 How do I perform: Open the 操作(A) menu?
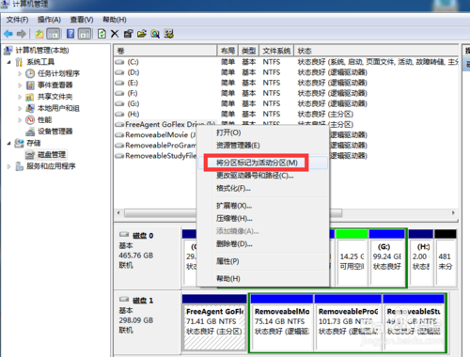(x=49, y=20)
